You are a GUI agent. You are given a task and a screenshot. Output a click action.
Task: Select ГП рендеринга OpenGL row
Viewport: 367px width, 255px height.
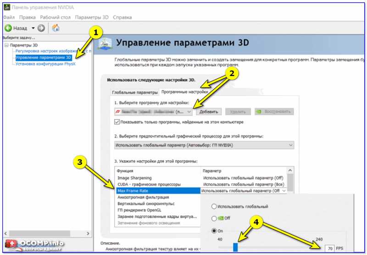coord(158,210)
